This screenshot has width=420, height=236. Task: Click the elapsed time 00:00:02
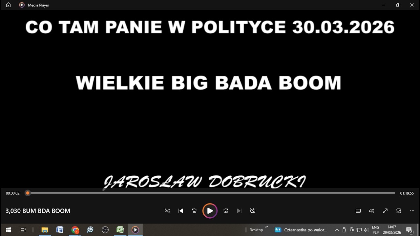coord(12,193)
